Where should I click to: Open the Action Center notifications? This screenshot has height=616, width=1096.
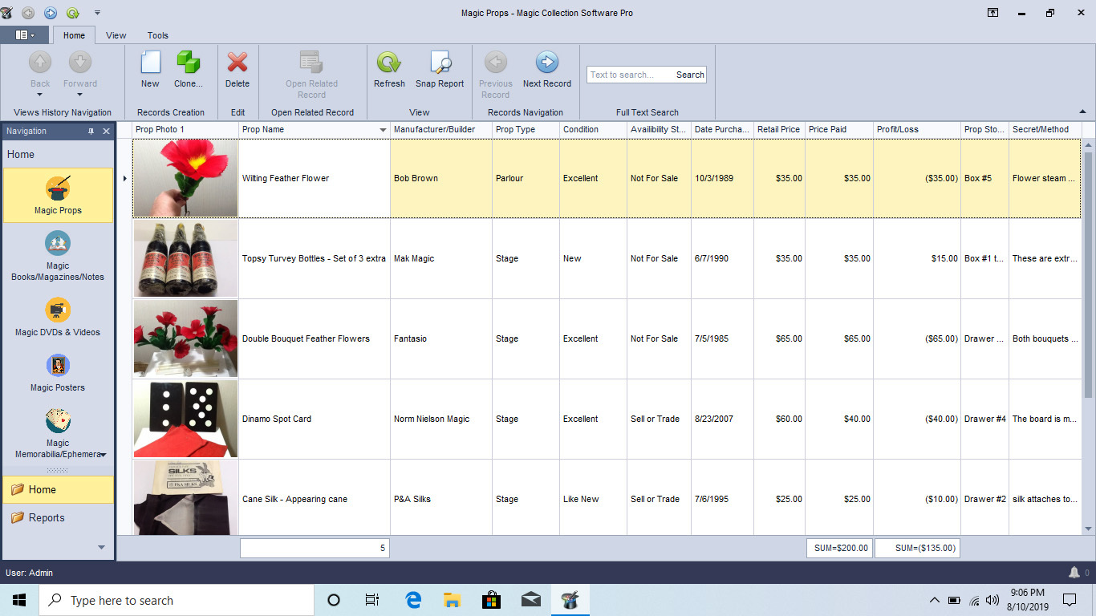[x=1069, y=600]
